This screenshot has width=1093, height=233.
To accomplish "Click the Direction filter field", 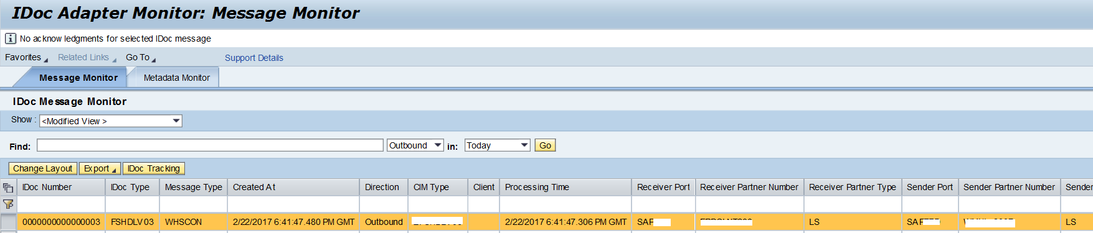I will (384, 204).
